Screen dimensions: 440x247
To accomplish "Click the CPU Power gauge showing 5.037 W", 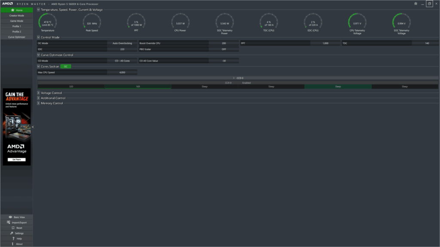I will pyautogui.click(x=180, y=22).
